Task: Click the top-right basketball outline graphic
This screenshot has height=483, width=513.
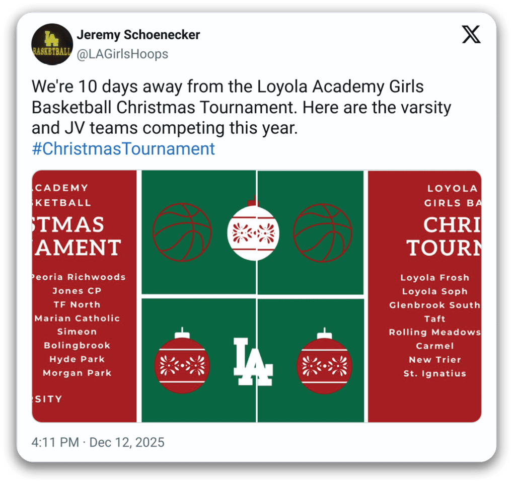Action: click(323, 233)
